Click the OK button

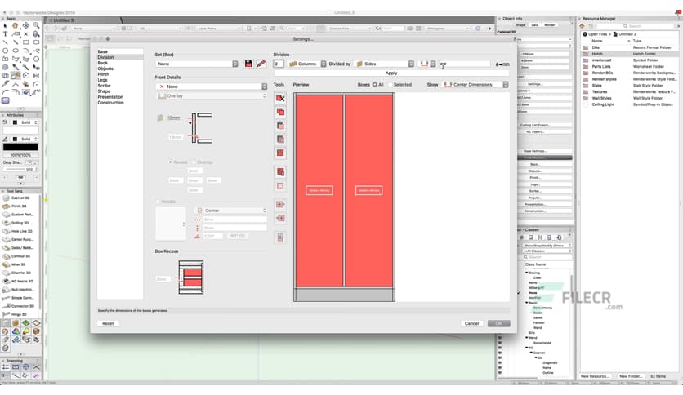498,323
